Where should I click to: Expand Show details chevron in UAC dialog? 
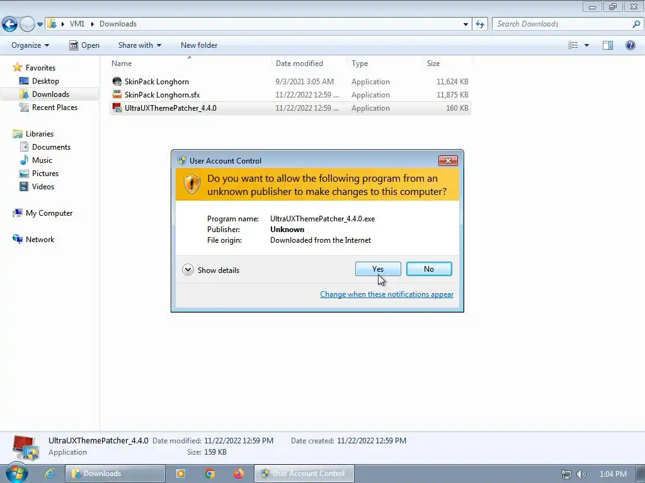click(x=188, y=270)
